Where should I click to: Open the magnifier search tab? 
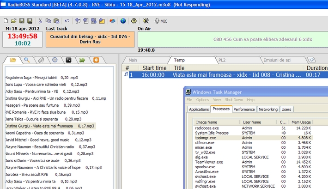click(27, 60)
